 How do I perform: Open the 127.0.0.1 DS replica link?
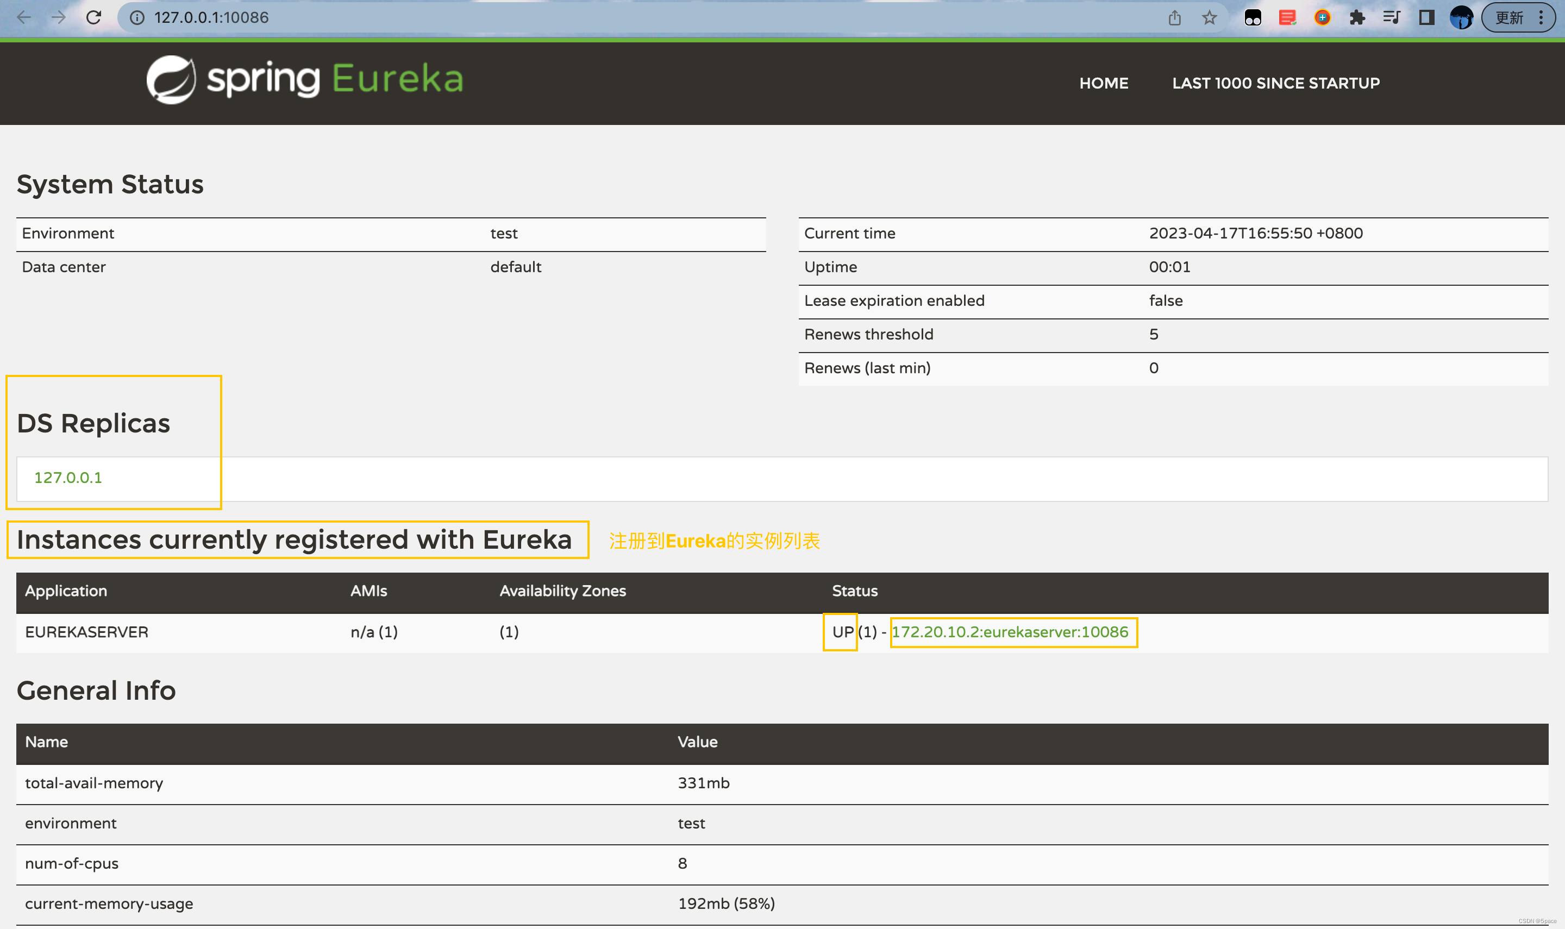coord(67,478)
